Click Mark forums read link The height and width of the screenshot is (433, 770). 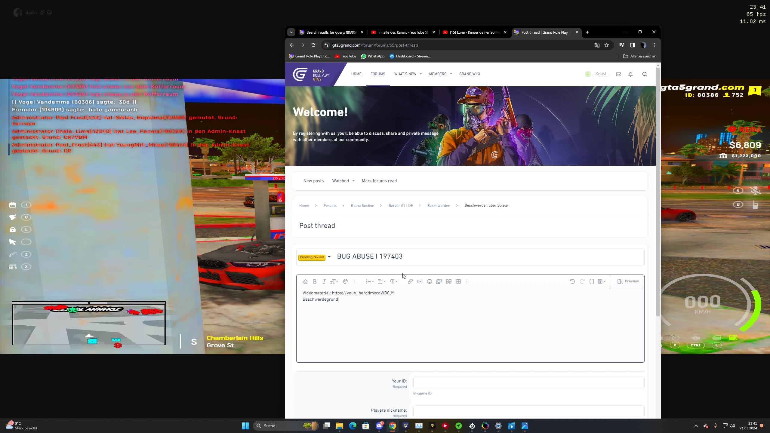(x=379, y=181)
